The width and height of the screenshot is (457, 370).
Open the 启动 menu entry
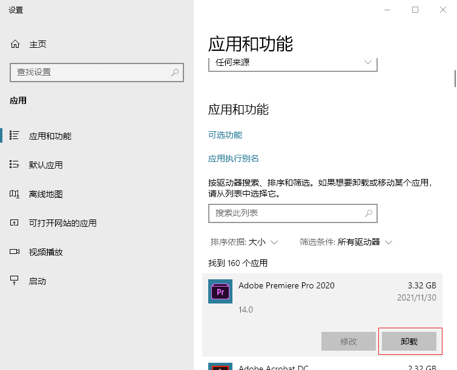[38, 281]
